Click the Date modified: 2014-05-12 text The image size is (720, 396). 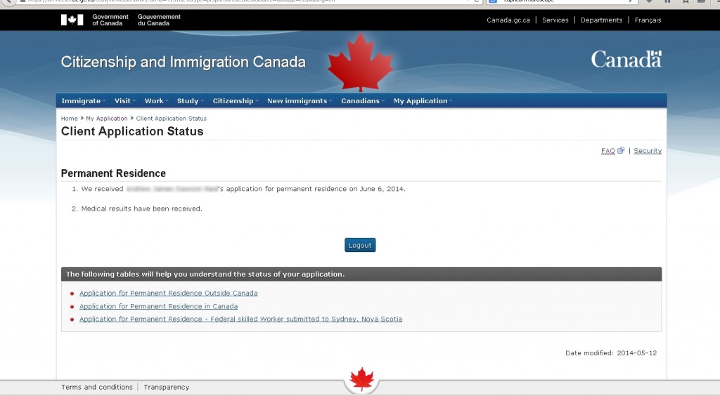tap(611, 353)
